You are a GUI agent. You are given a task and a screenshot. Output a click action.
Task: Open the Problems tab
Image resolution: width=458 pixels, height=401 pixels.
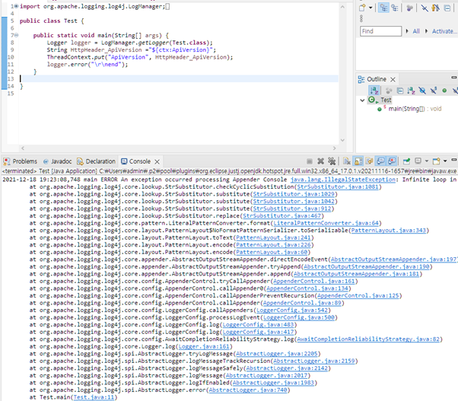click(x=20, y=161)
